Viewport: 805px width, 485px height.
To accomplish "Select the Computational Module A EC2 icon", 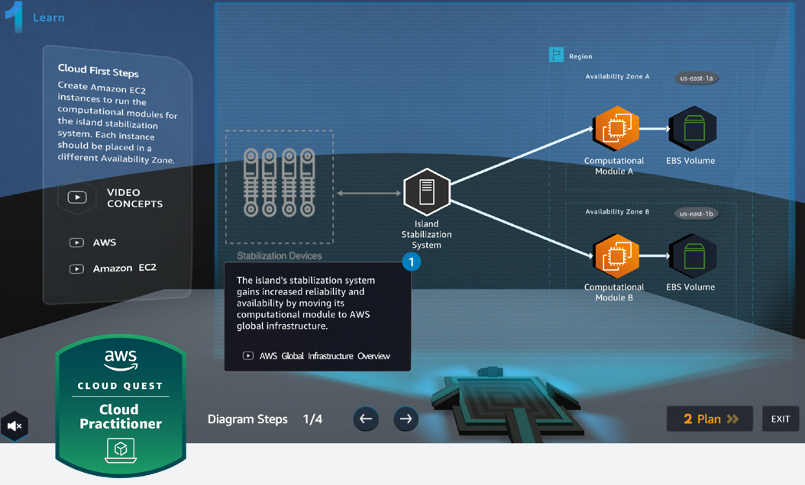I will click(x=616, y=128).
